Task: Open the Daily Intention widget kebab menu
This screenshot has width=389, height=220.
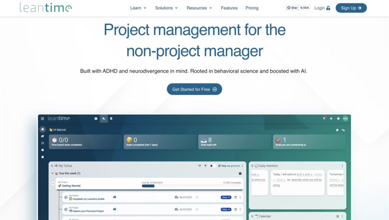Action: [342, 166]
